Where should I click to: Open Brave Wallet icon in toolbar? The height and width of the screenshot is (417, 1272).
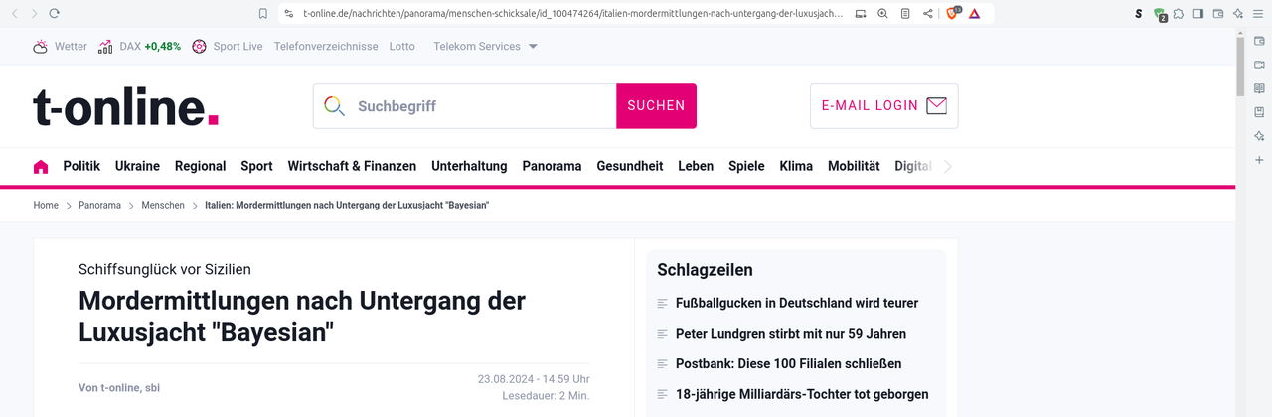tap(1218, 13)
